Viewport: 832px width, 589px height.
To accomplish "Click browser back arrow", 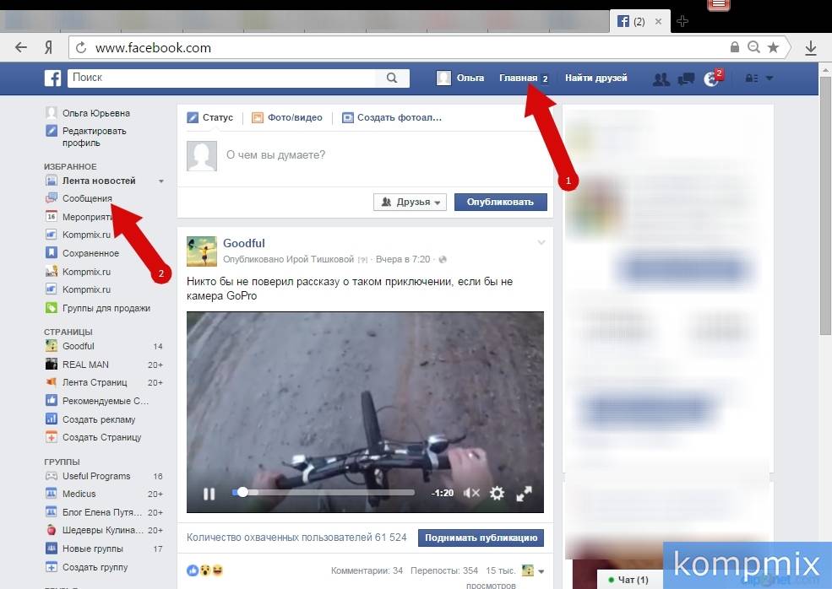I will 20,48.
